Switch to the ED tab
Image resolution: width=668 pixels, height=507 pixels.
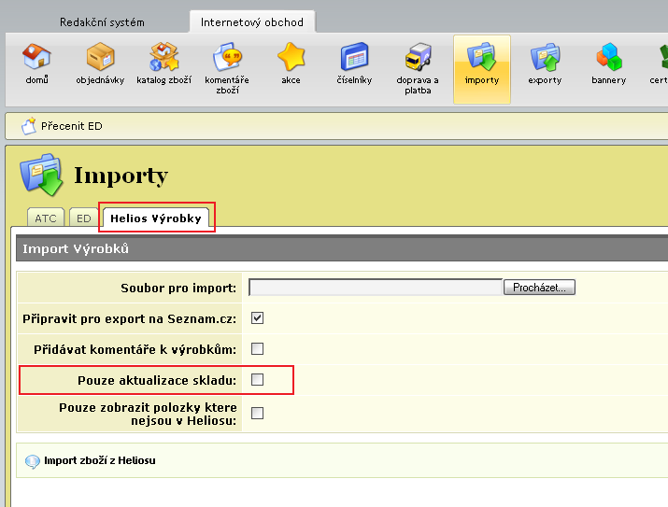pos(83,218)
